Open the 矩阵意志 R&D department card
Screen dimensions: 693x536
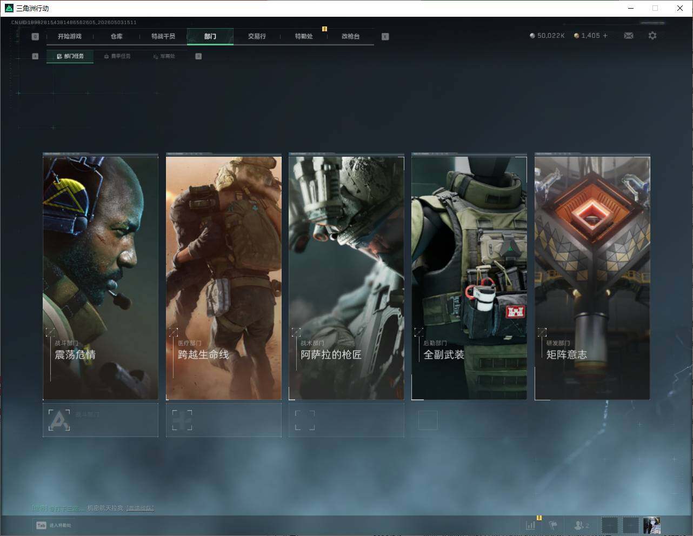(x=592, y=278)
